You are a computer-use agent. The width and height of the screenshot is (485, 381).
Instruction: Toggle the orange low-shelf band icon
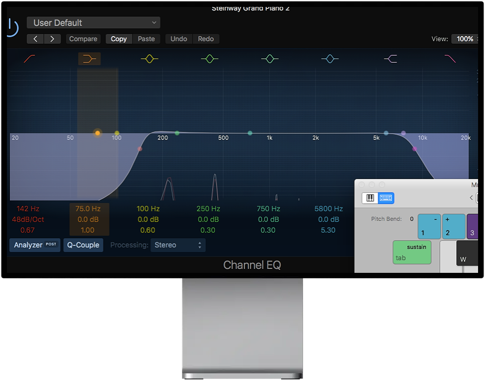click(89, 59)
